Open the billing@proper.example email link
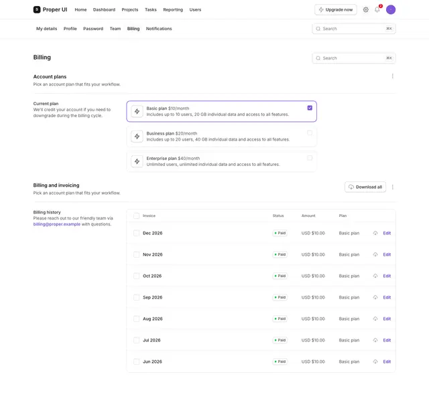Viewport: 429px width, 401px height. point(57,224)
